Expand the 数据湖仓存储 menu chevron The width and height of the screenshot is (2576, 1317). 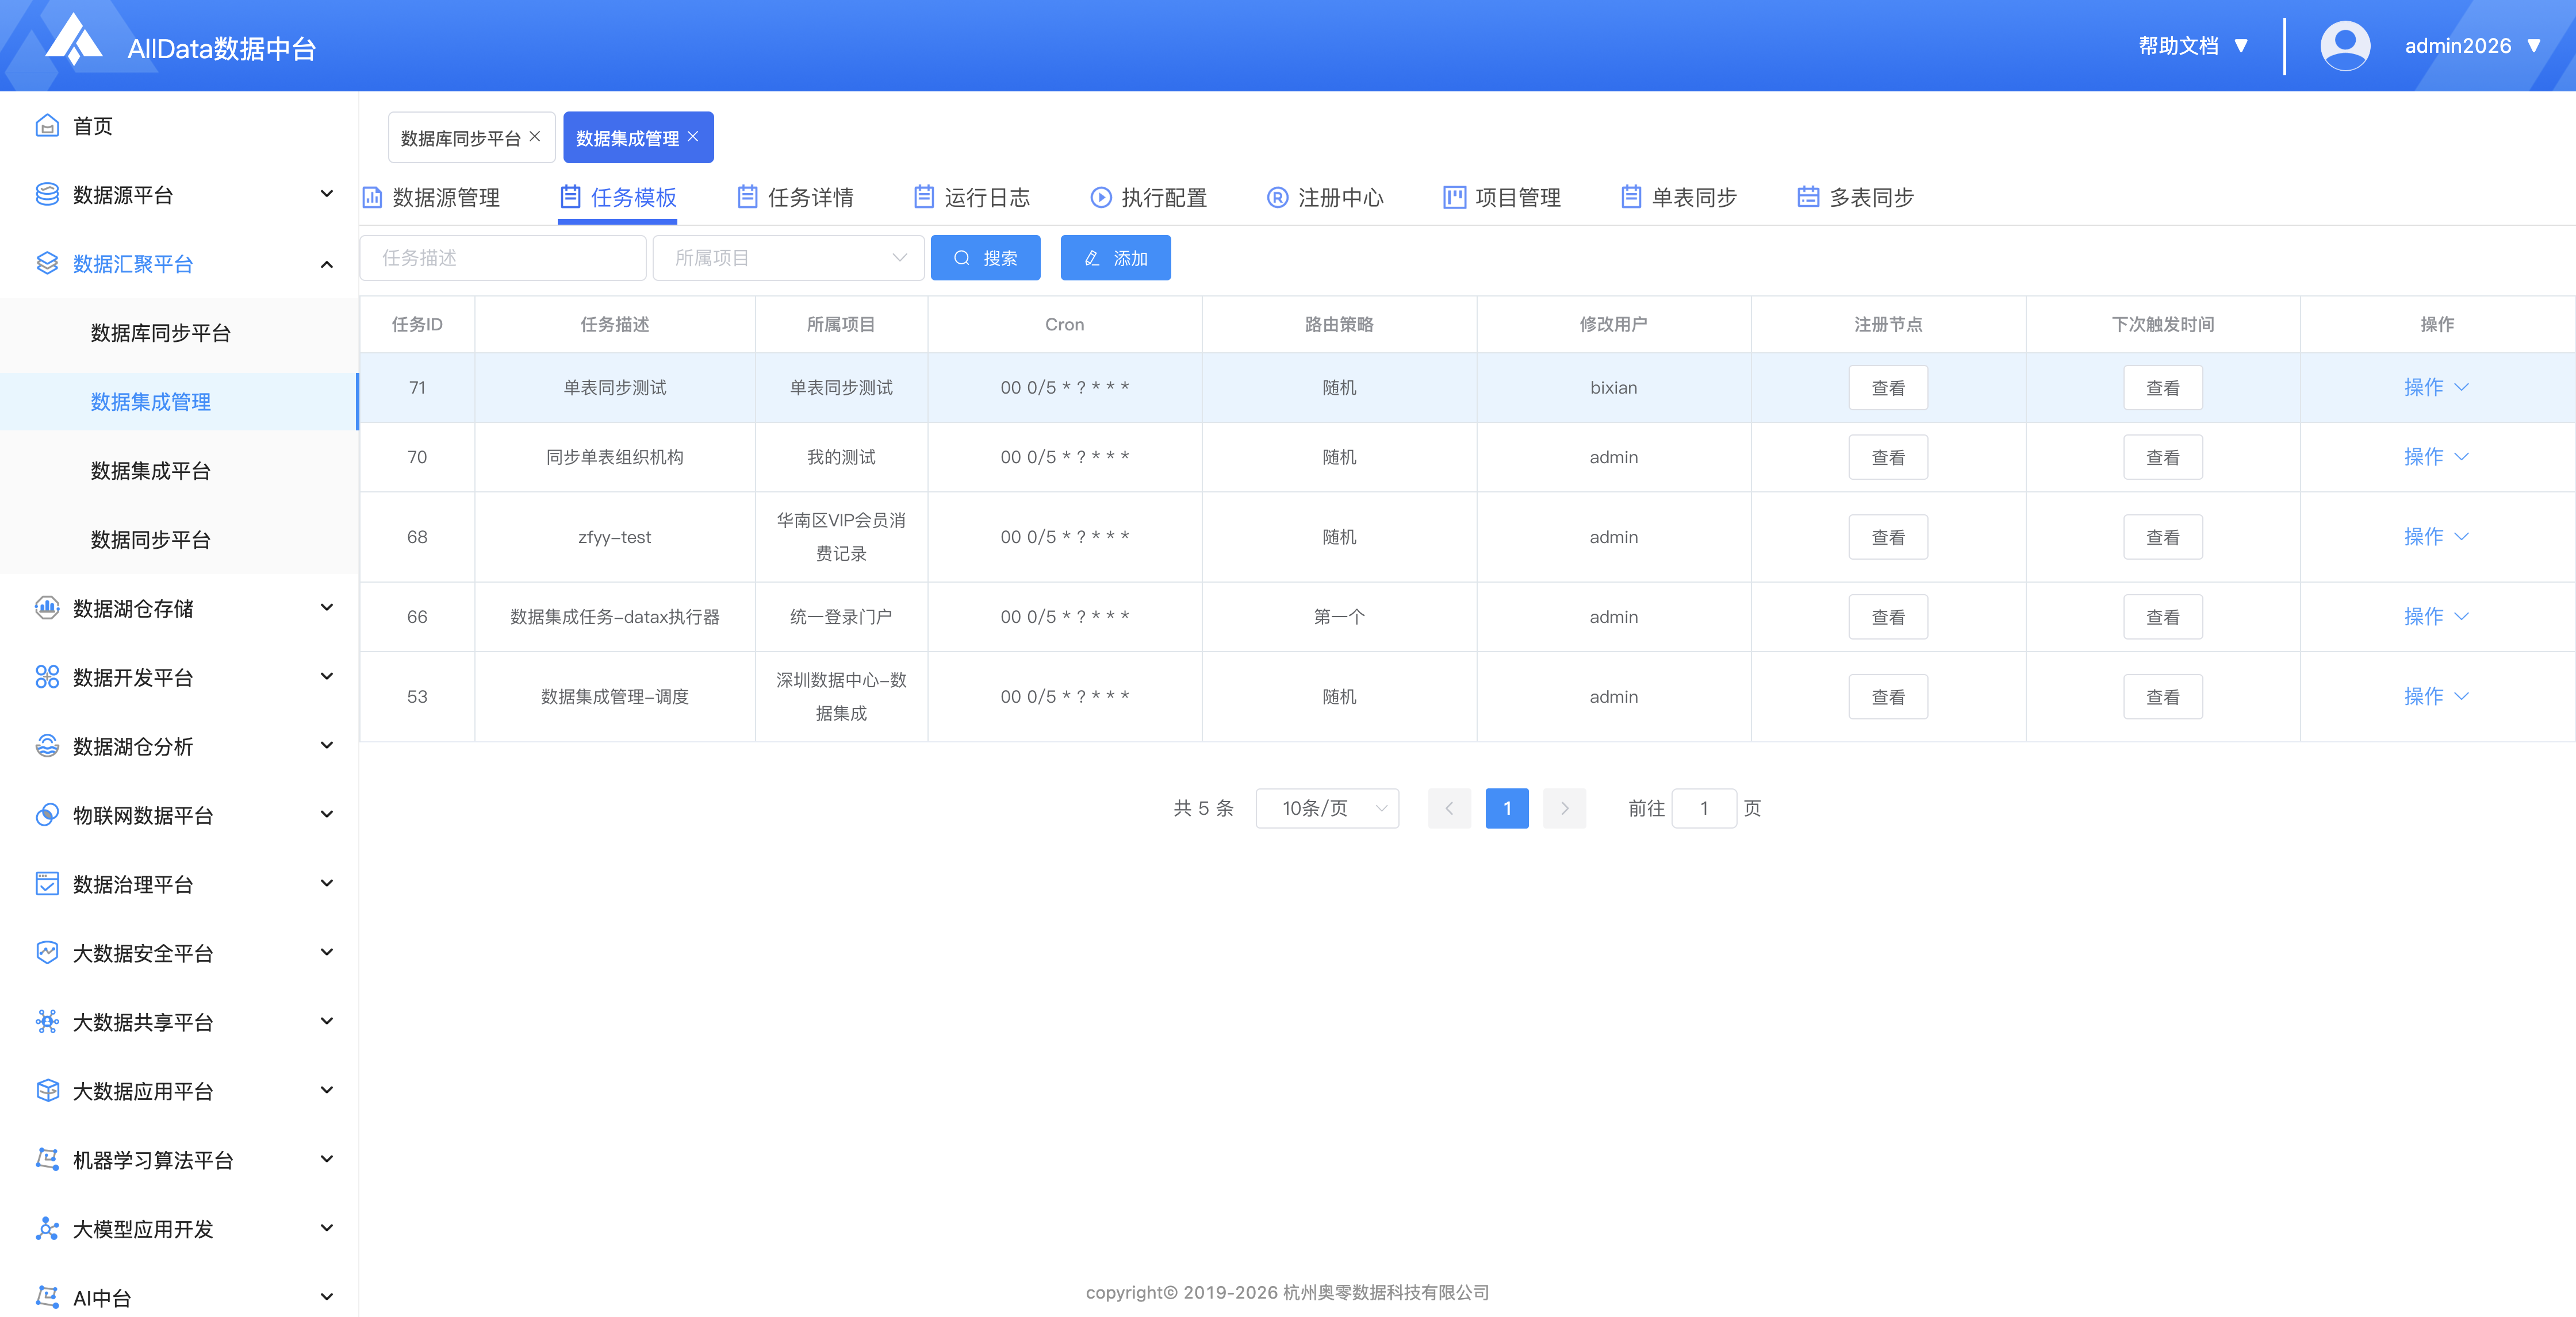(x=326, y=609)
